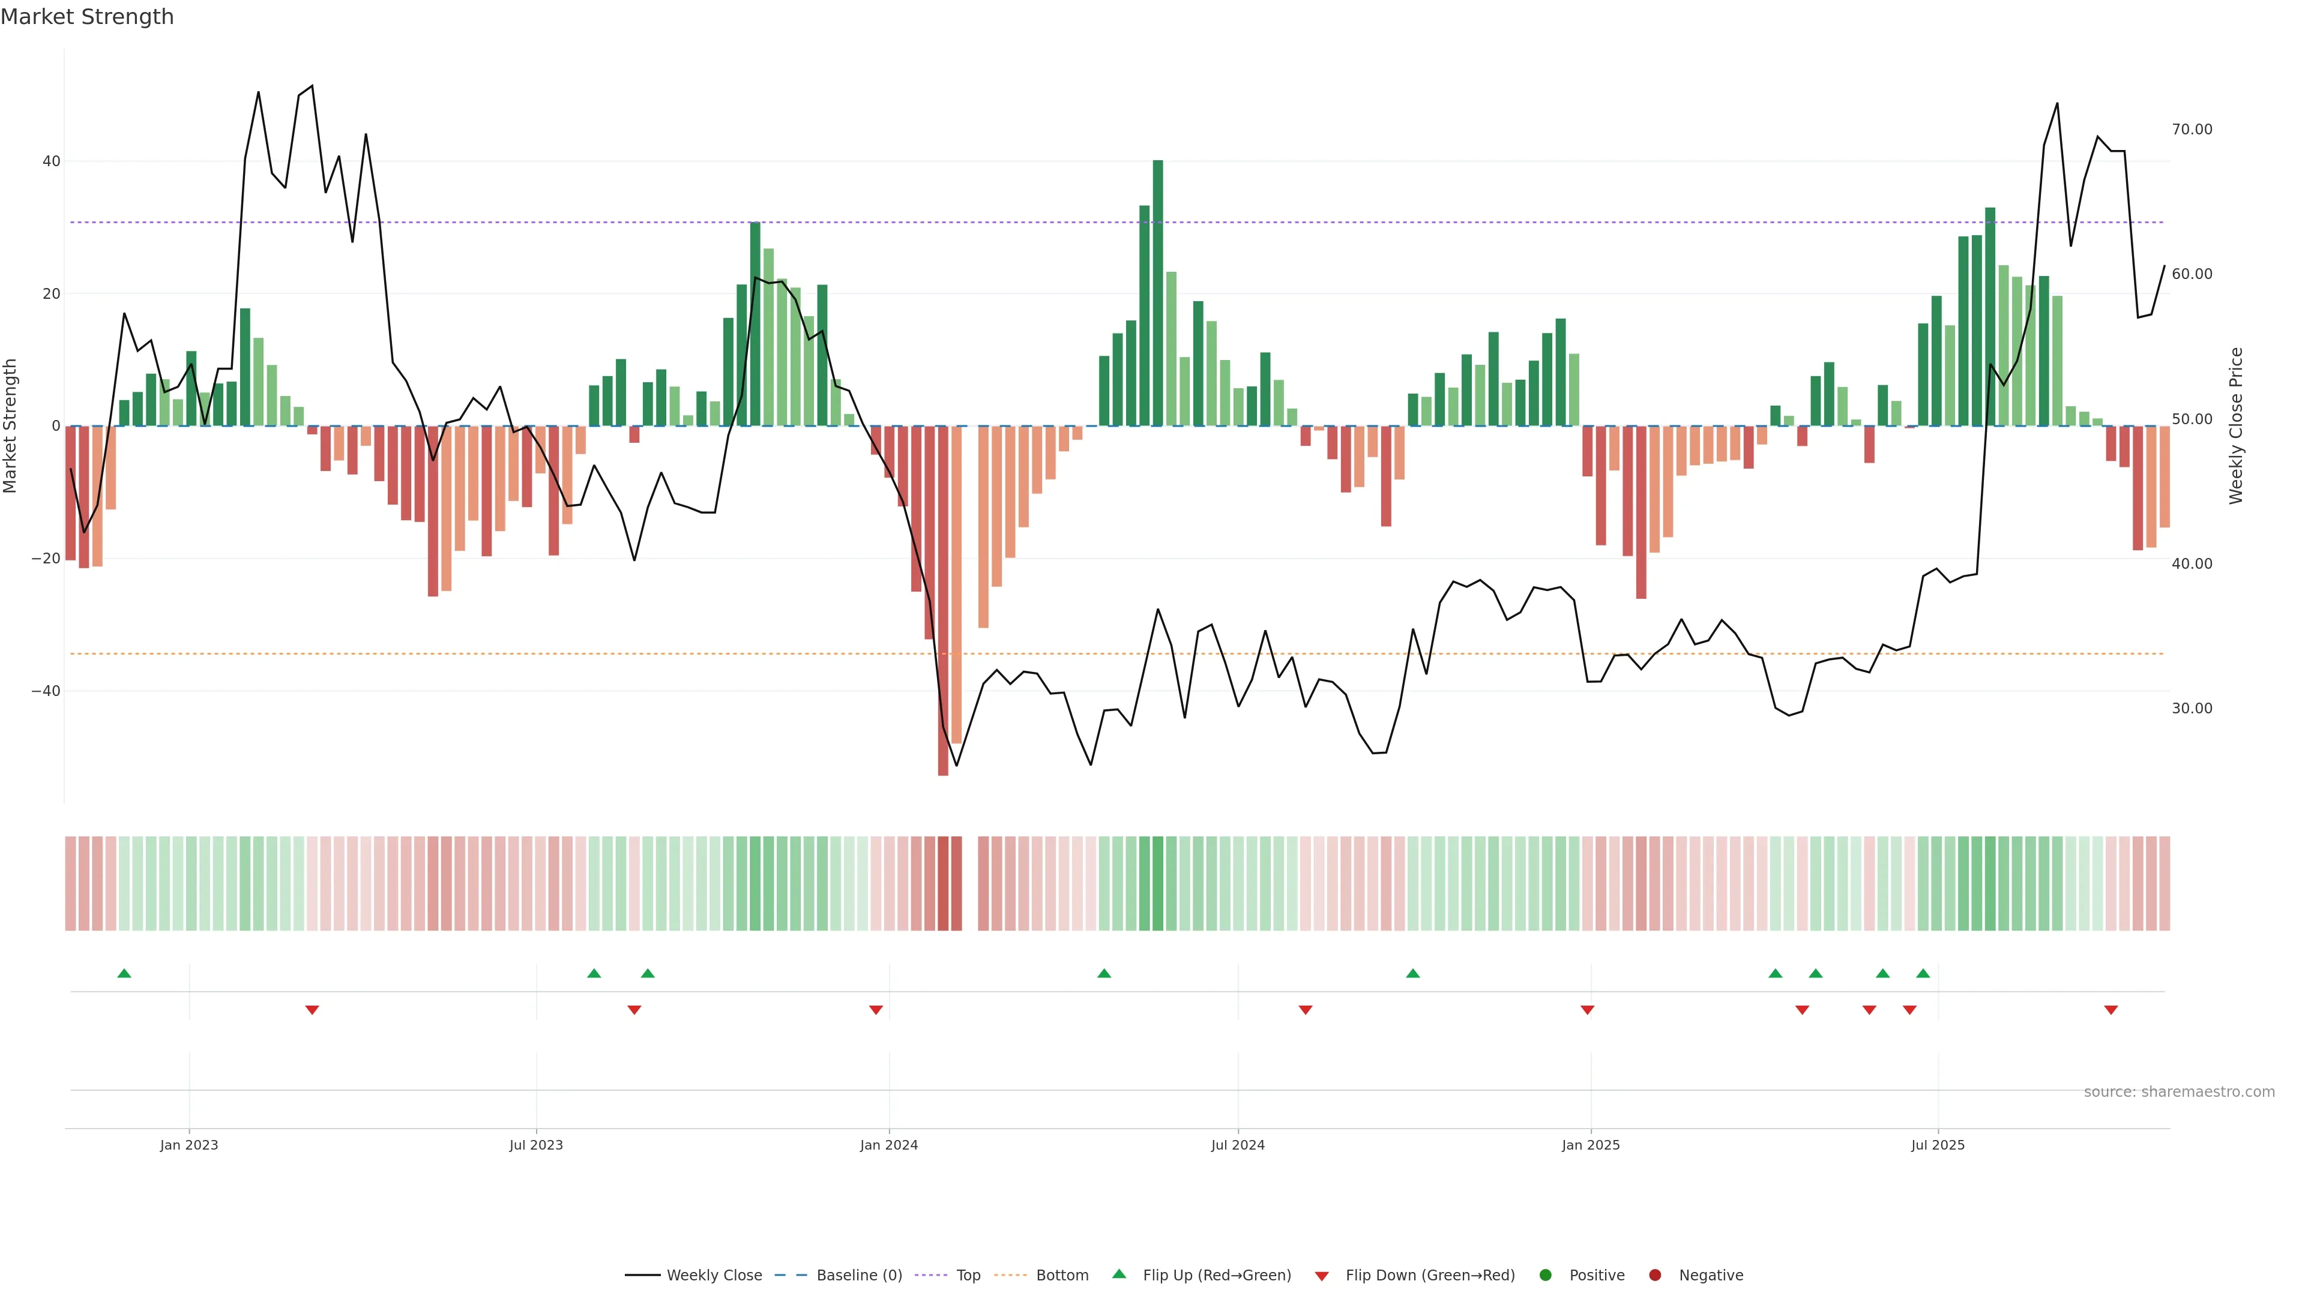Click the Market Strength chart title
The image size is (2305, 1296).
(x=87, y=17)
